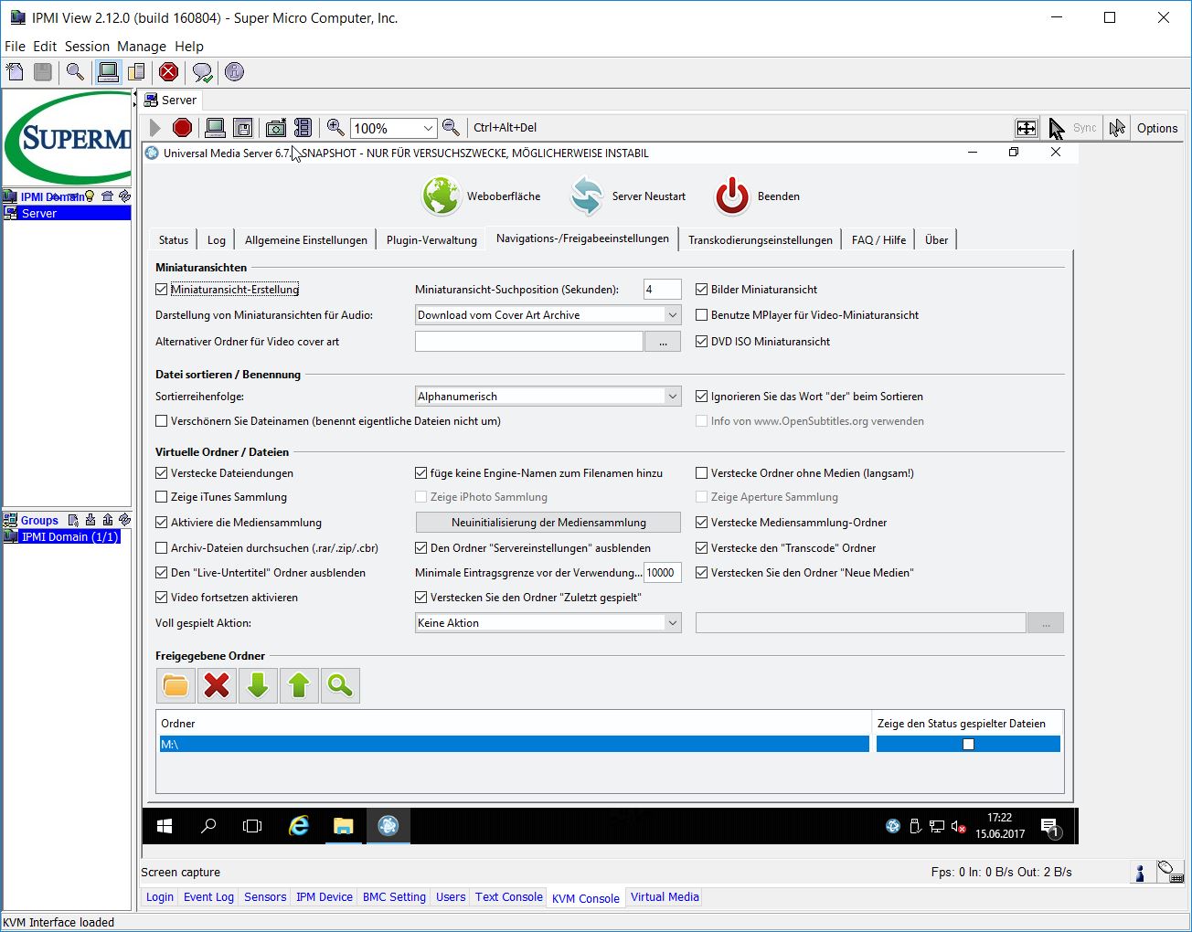The image size is (1192, 932).
Task: Click the blue arrows Server Neustart icon
Action: 587,196
